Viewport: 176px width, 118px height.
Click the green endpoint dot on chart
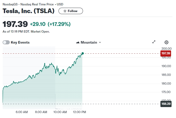coord(83,53)
